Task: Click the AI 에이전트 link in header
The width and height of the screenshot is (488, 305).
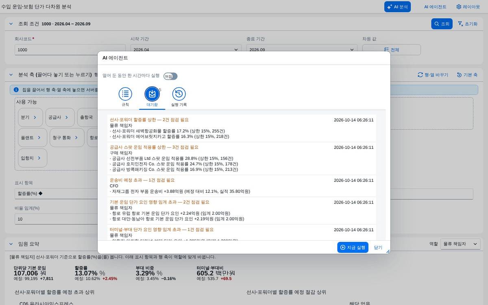Action: coord(435,7)
